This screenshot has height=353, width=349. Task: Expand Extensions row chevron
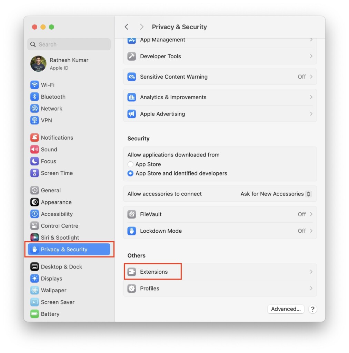click(311, 272)
